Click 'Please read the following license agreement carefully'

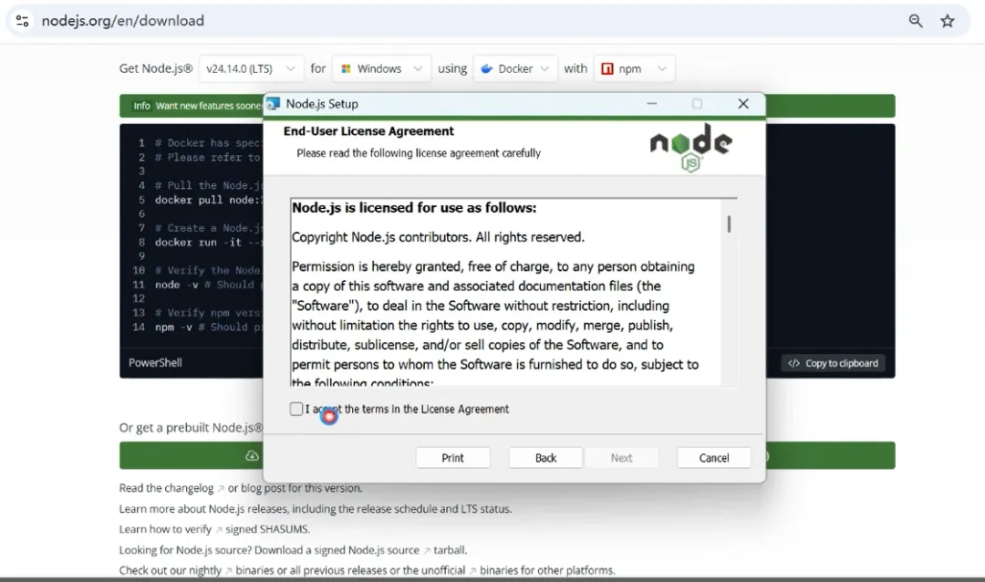click(419, 152)
